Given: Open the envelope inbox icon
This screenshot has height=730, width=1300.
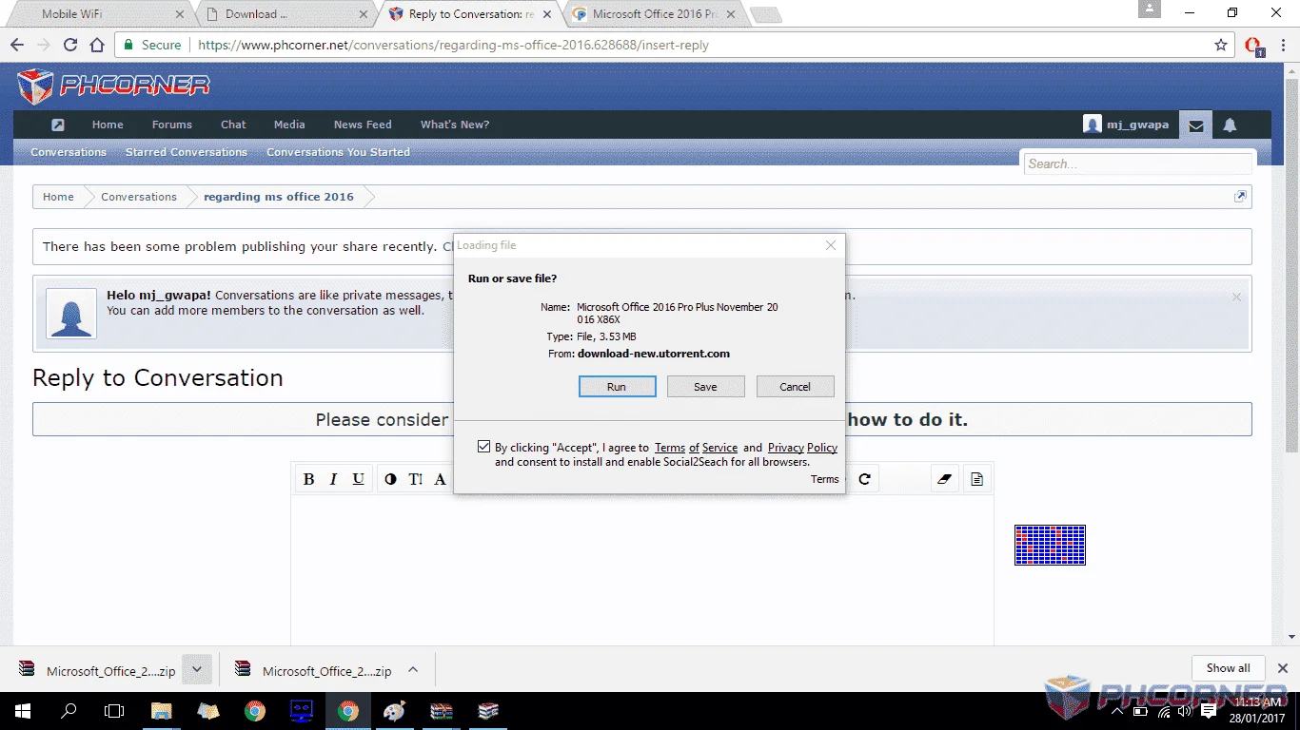Looking at the screenshot, I should pyautogui.click(x=1195, y=125).
